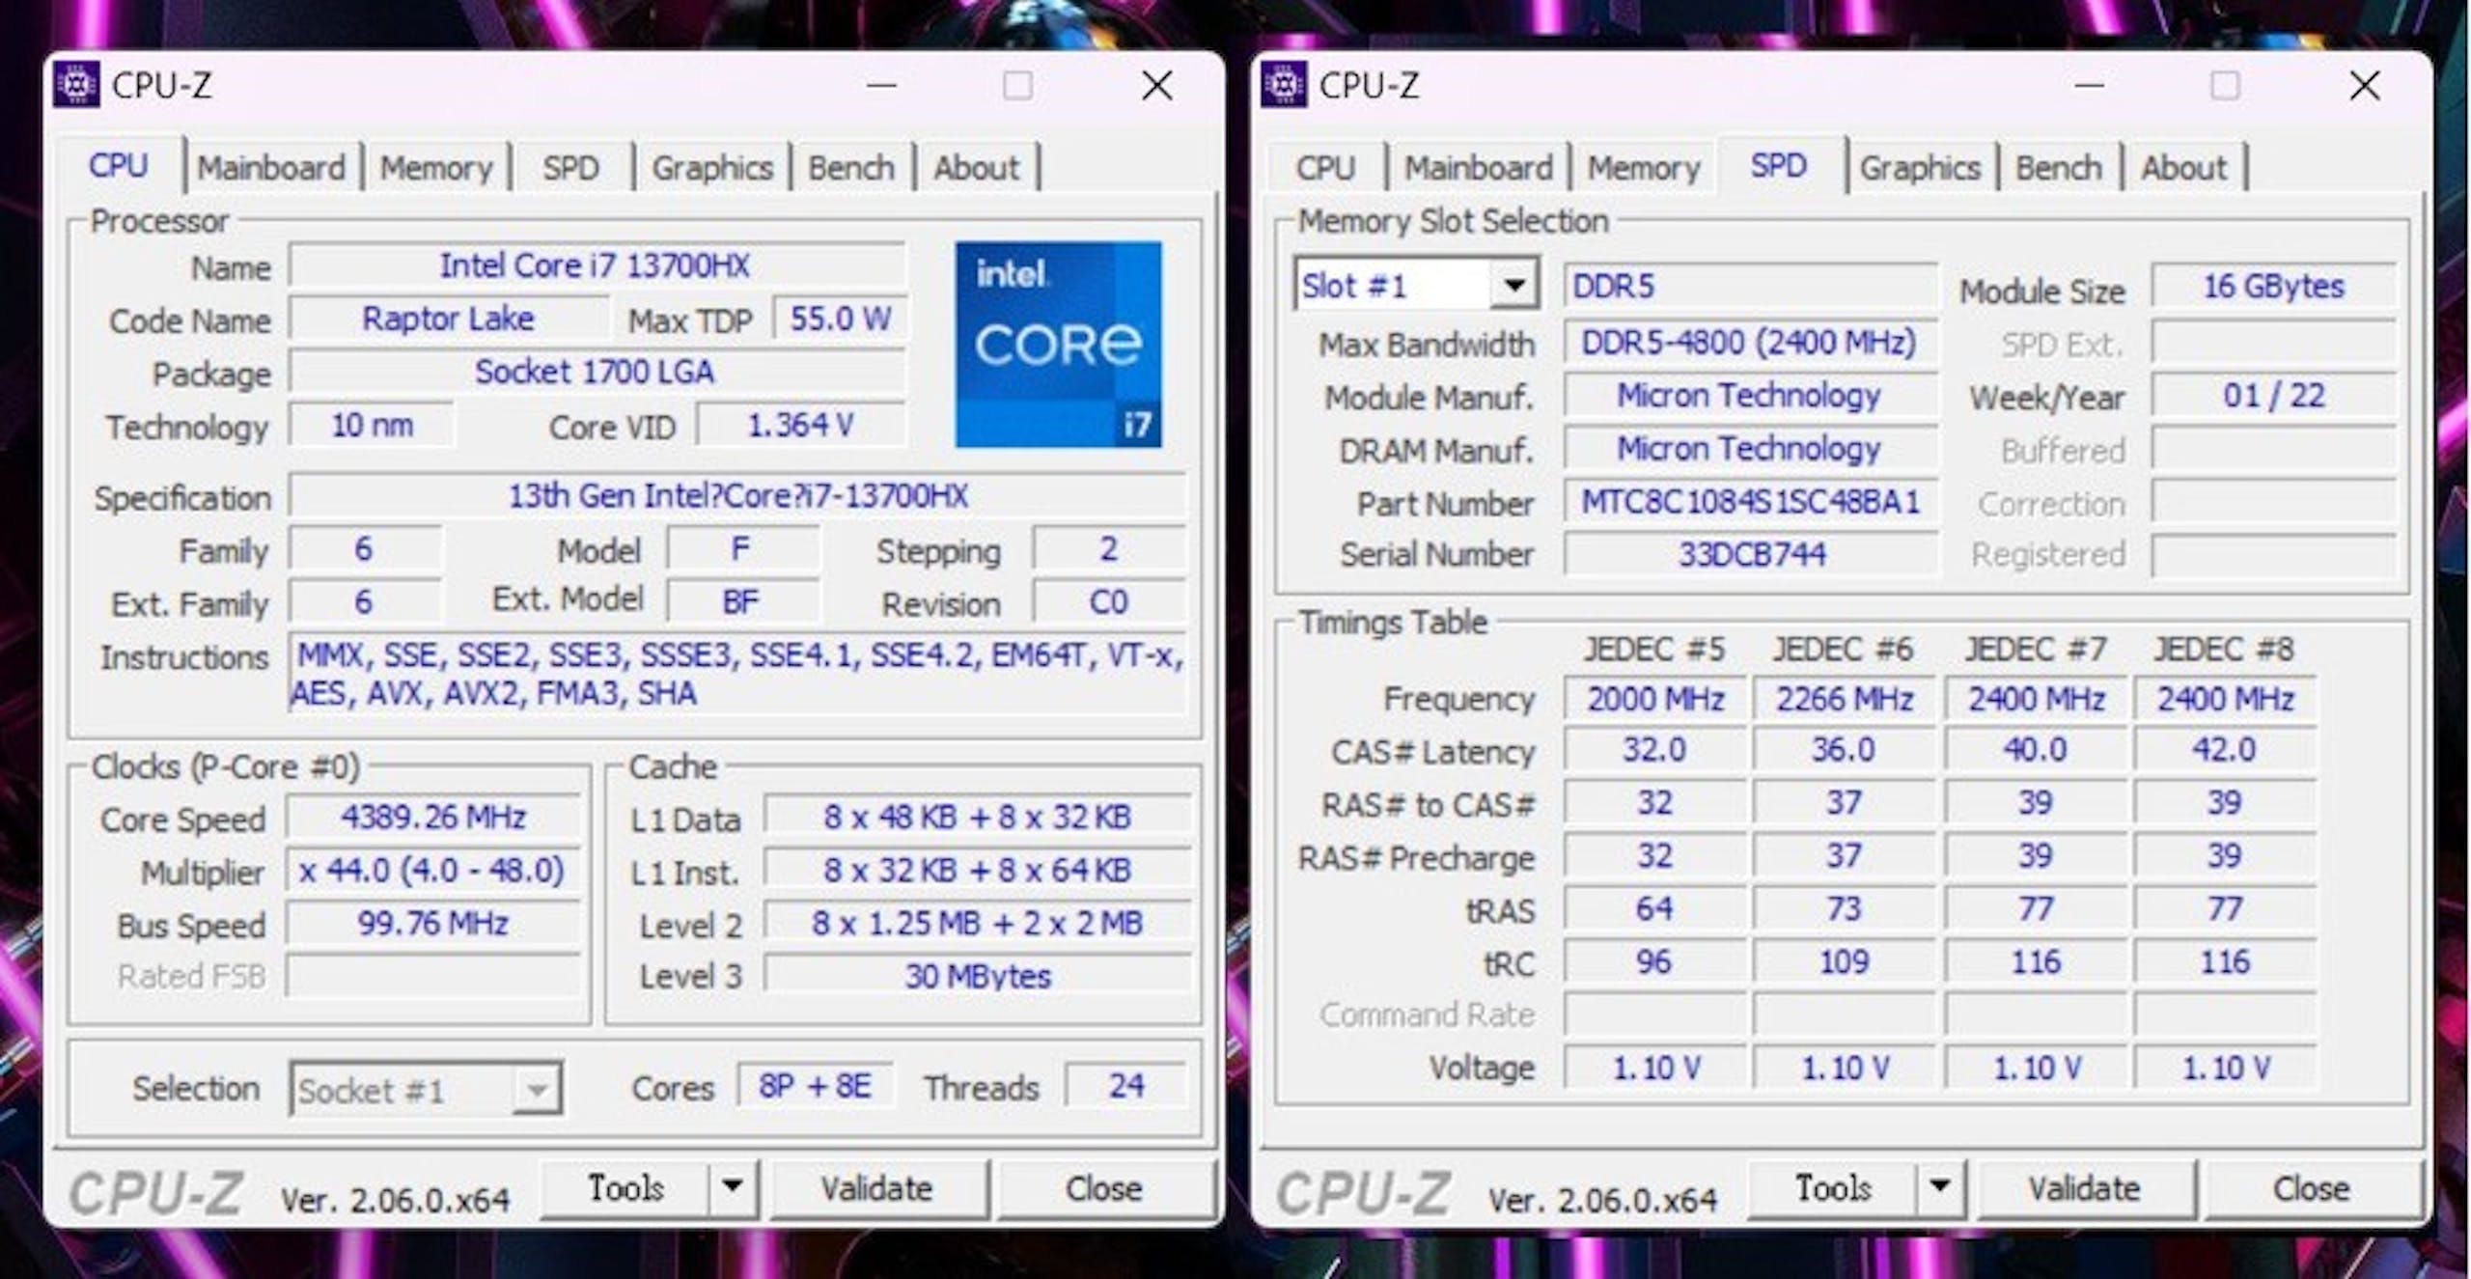Click JEDEC #6 tRC value 109
The height and width of the screenshot is (1279, 2471).
tap(1845, 962)
